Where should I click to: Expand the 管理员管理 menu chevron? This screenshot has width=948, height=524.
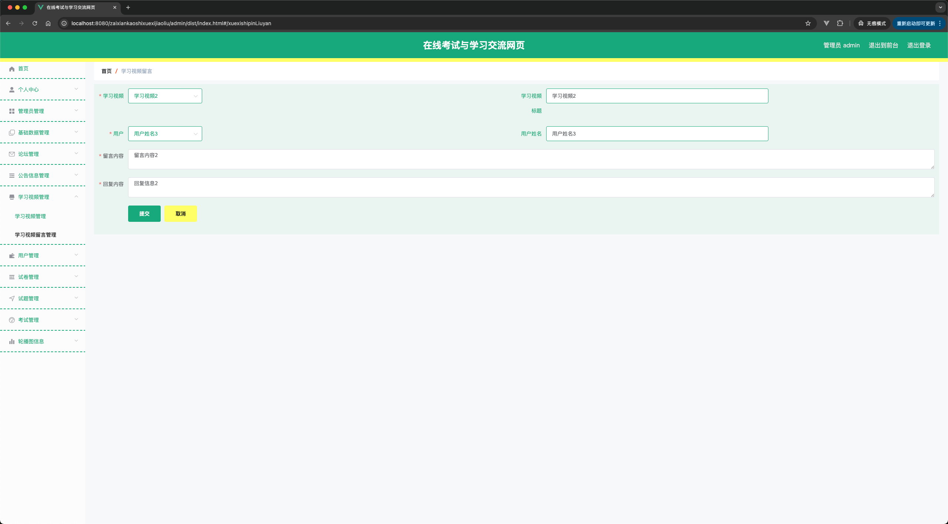(76, 110)
